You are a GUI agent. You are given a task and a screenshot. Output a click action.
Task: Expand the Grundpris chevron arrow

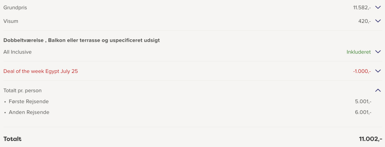tap(378, 7)
